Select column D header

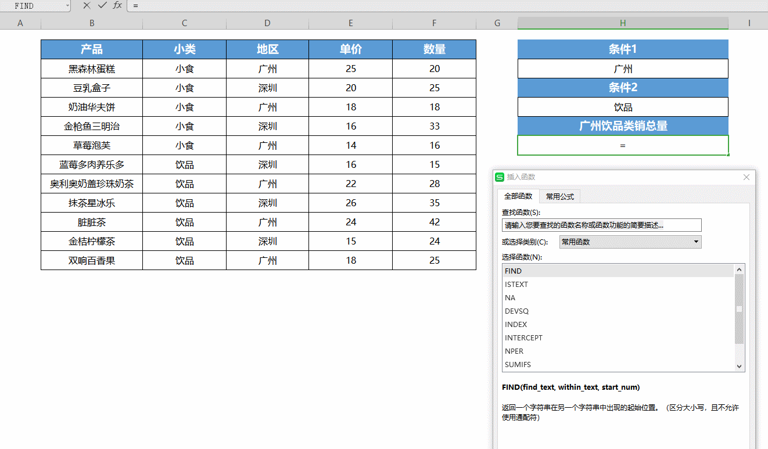pos(267,23)
